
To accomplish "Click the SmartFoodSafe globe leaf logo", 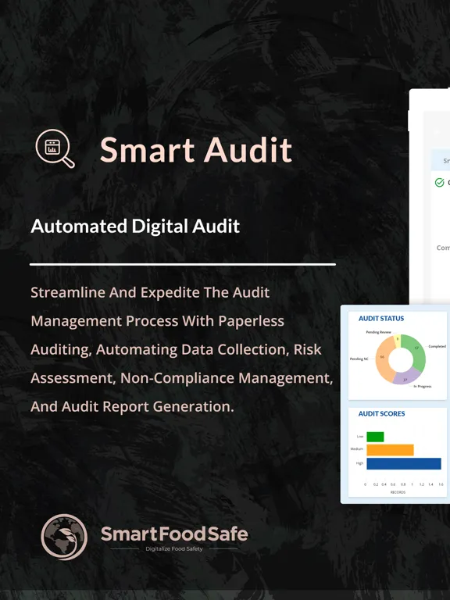I will (64, 537).
